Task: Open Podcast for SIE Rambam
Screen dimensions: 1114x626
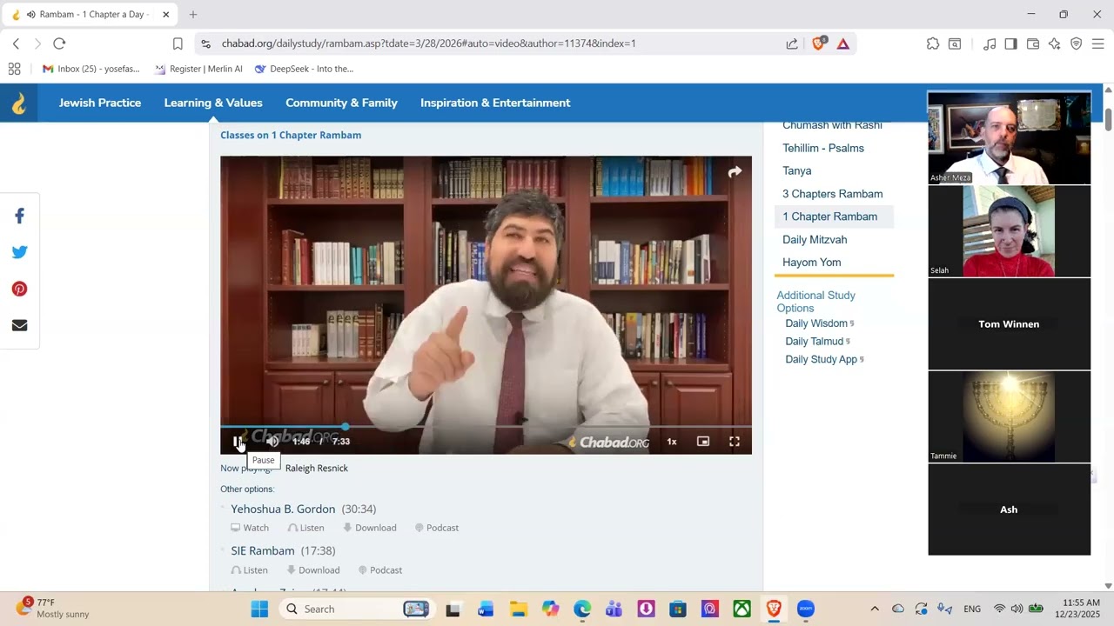Action: tap(380, 570)
